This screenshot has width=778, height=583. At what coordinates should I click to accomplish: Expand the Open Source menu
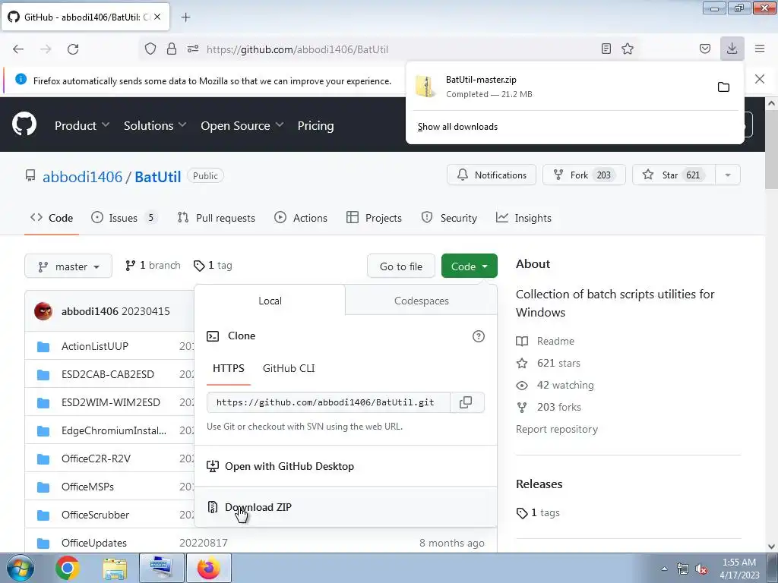click(x=242, y=126)
